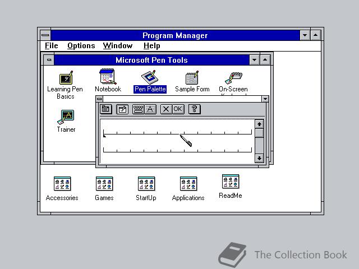Click the X cancel button in palette

click(x=166, y=109)
